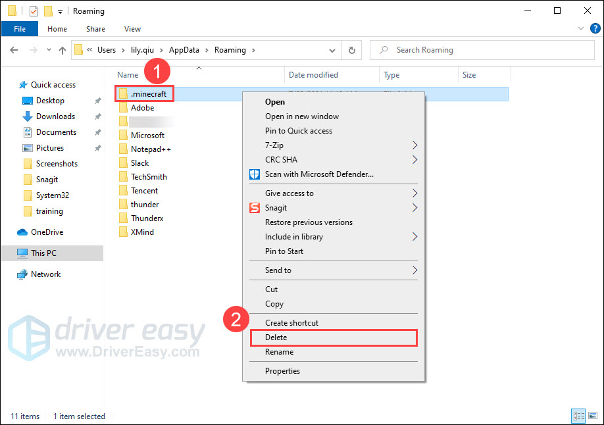Image resolution: width=604 pixels, height=425 pixels.
Task: Sort by the Name column header
Action: coord(128,75)
